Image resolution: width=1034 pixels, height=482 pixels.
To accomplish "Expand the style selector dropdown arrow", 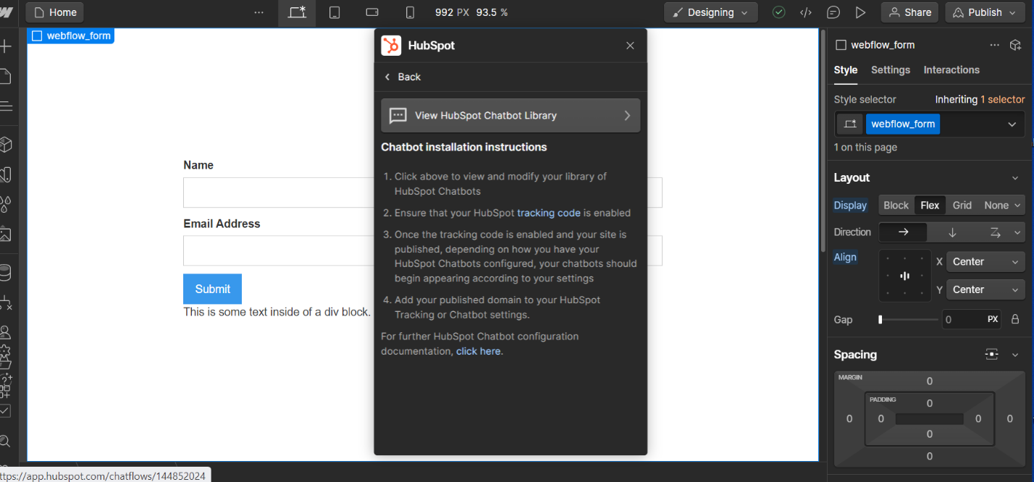I will pos(1012,124).
